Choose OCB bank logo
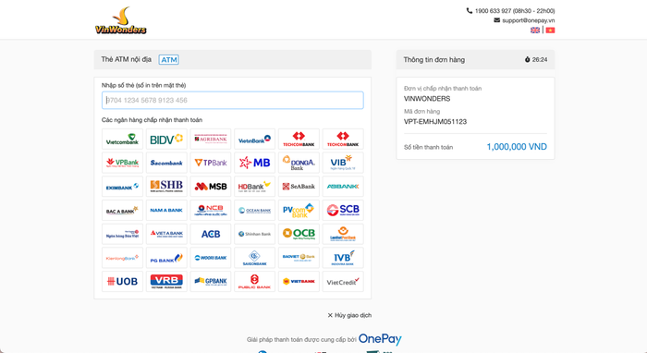Screen dimensions: 647x353 coord(299,234)
